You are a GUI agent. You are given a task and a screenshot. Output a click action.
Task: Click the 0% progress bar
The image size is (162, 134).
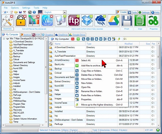tap(20, 130)
